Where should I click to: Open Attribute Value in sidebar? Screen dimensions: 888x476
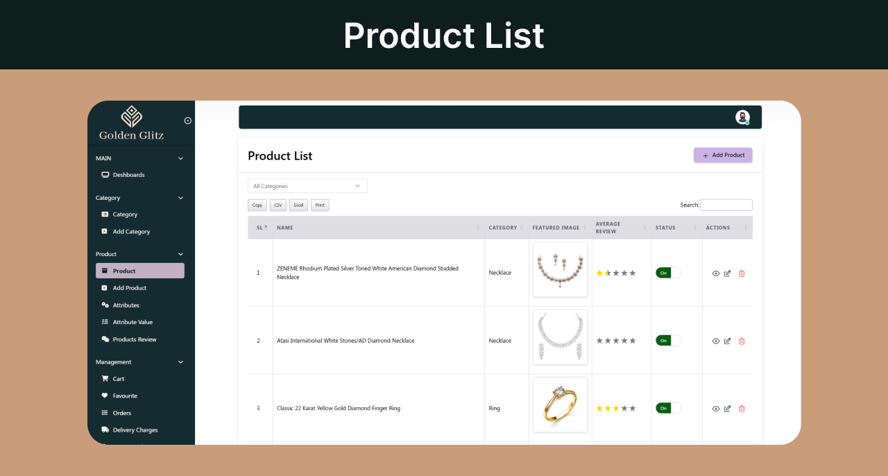pos(133,322)
